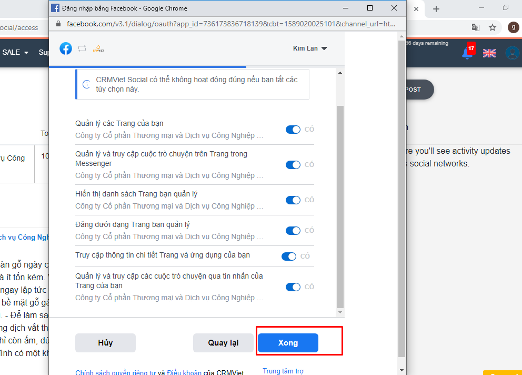522x375 pixels.
Task: Disable 'Hiển thị danh sách Trang bạn quản lý' switch
Action: (x=293, y=200)
